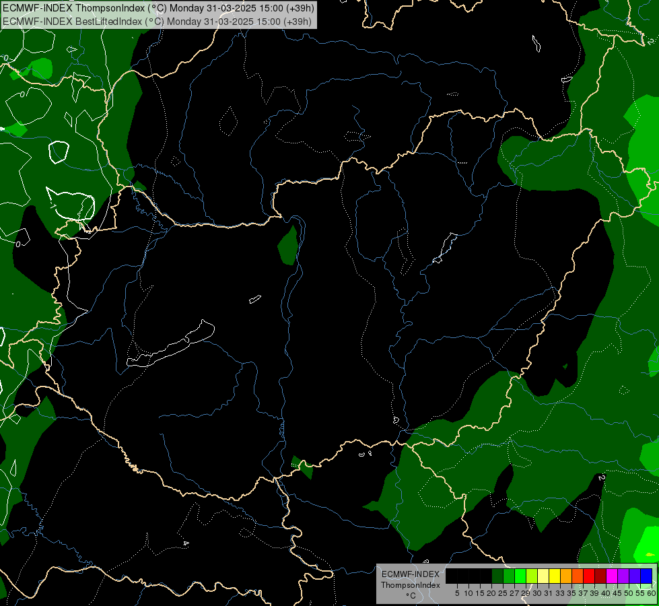The image size is (659, 606).
Task: Click the legend scale value '37'
Action: click(583, 593)
